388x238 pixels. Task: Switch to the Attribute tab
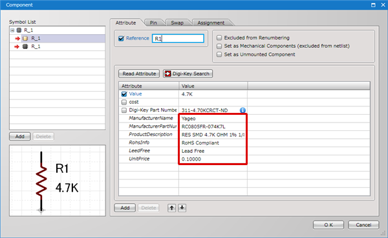[x=125, y=23]
